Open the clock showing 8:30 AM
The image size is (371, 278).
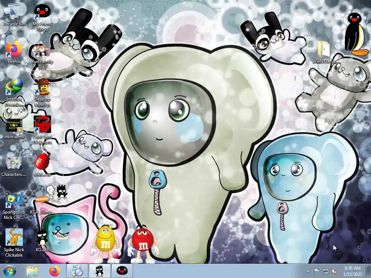tap(353, 271)
